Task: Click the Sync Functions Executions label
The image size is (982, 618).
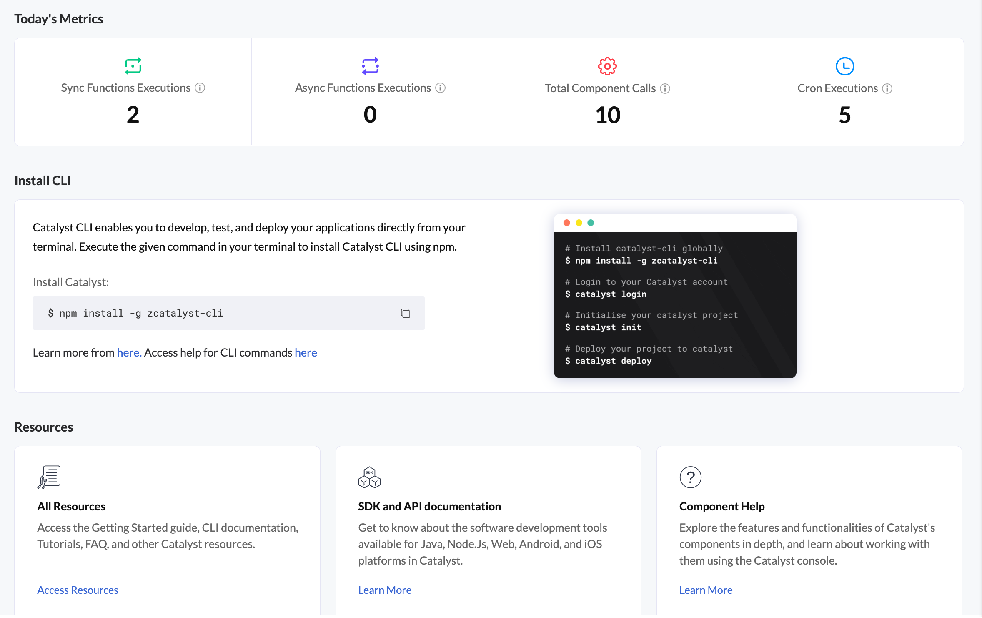Action: click(x=126, y=88)
